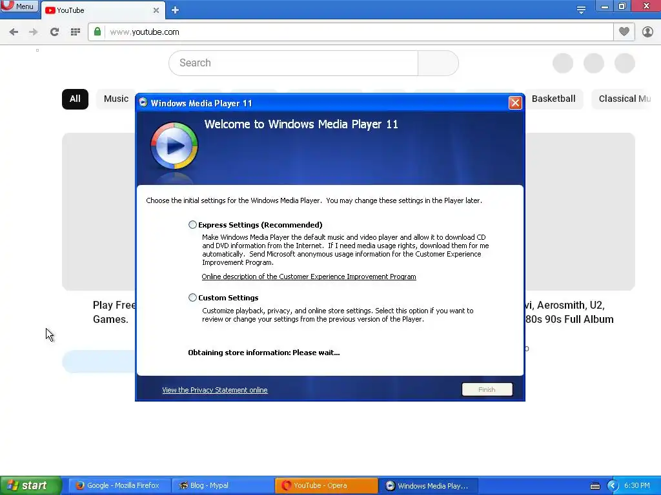Restore down the Opera window

pyautogui.click(x=622, y=6)
